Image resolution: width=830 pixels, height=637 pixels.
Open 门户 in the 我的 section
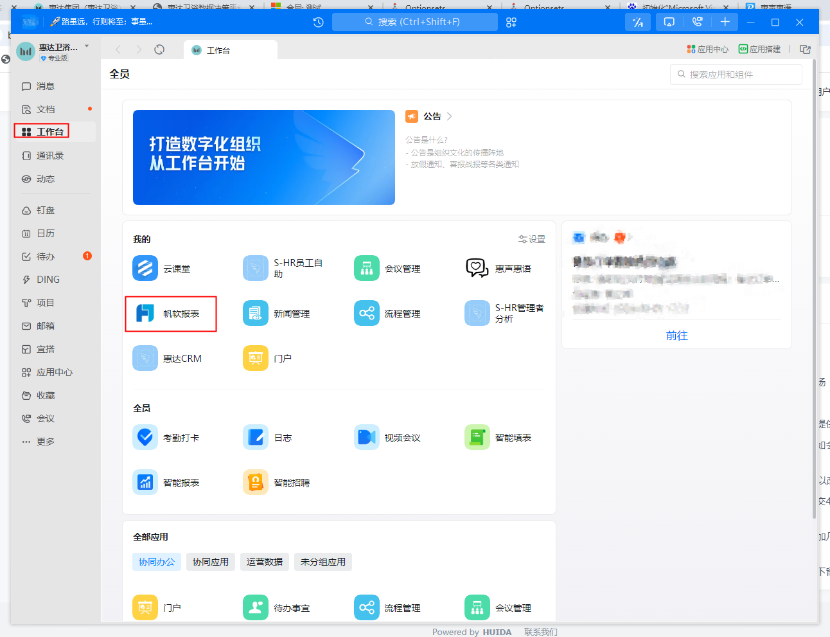[256, 358]
